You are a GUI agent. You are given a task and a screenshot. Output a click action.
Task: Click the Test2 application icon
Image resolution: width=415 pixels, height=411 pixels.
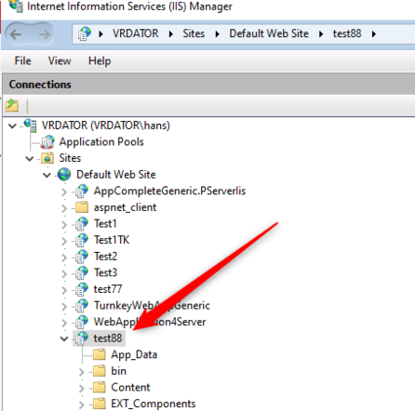tap(82, 257)
